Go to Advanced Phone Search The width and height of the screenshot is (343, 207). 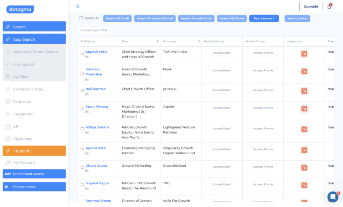34,52
